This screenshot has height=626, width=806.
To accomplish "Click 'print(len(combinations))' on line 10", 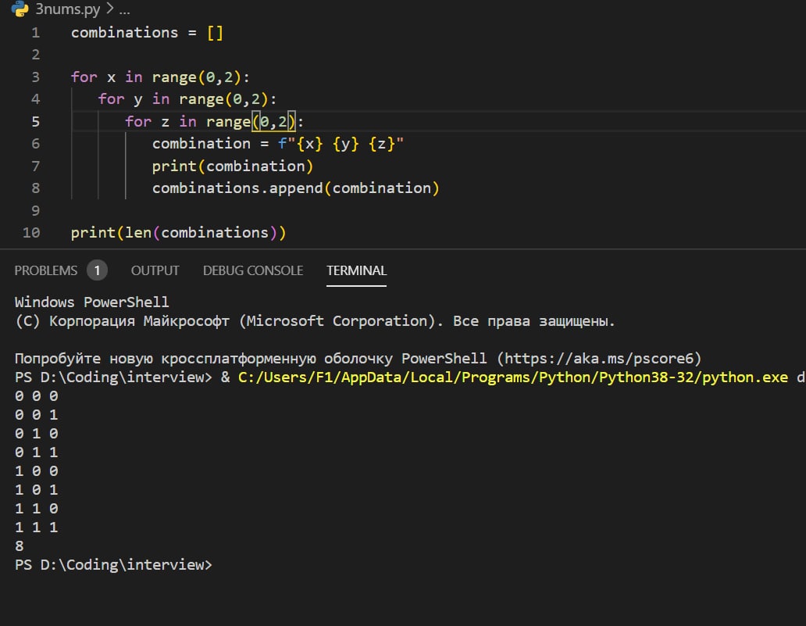I will [x=178, y=233].
